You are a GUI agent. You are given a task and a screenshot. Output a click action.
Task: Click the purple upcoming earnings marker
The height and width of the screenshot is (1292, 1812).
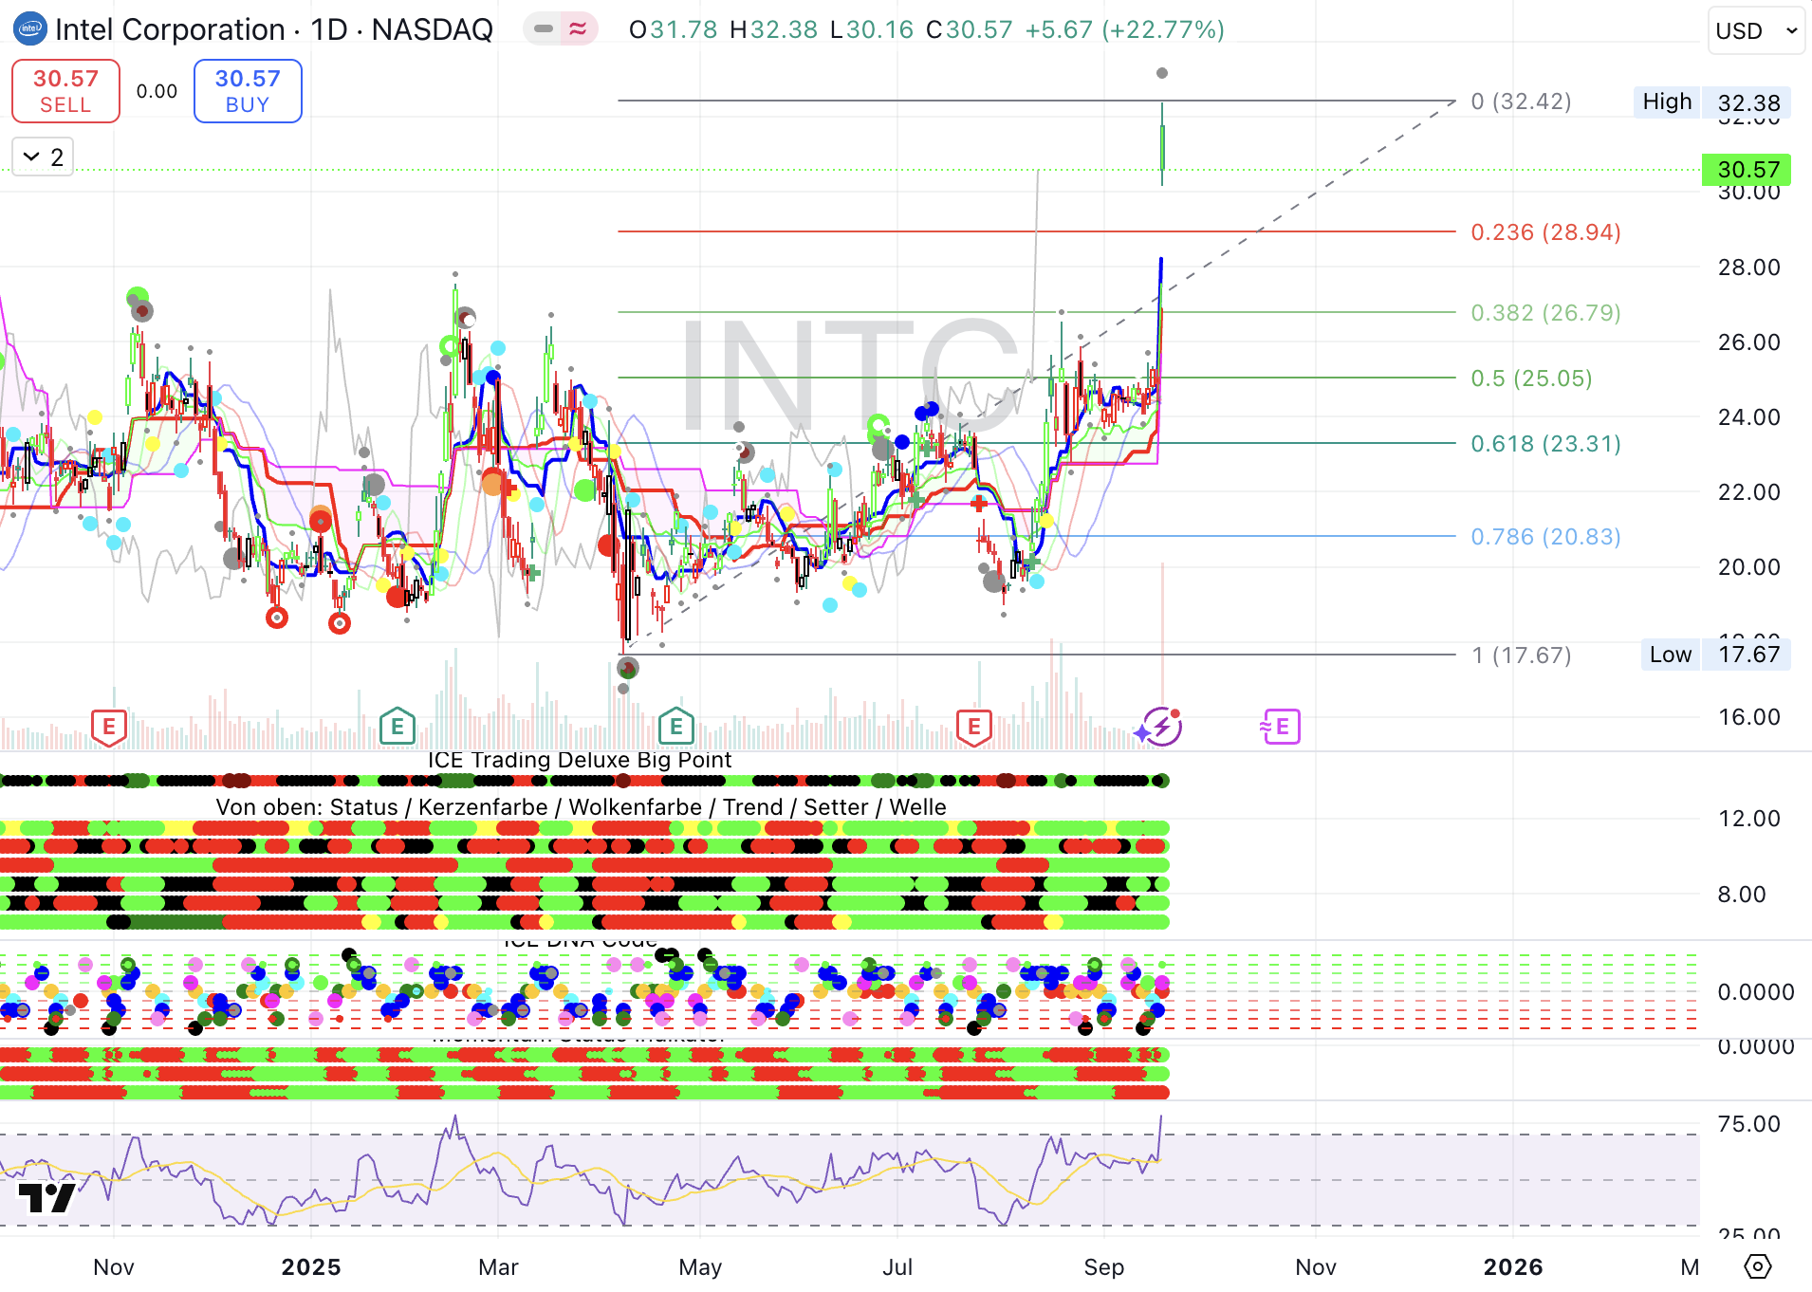(x=1281, y=728)
